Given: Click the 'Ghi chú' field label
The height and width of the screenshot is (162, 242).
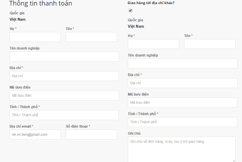Looking at the screenshot, I should point(134,133).
